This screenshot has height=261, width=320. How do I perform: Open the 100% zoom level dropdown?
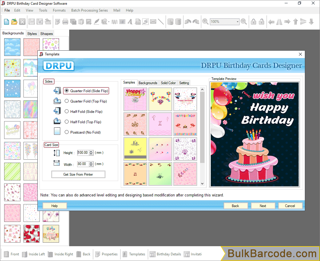click(x=237, y=22)
